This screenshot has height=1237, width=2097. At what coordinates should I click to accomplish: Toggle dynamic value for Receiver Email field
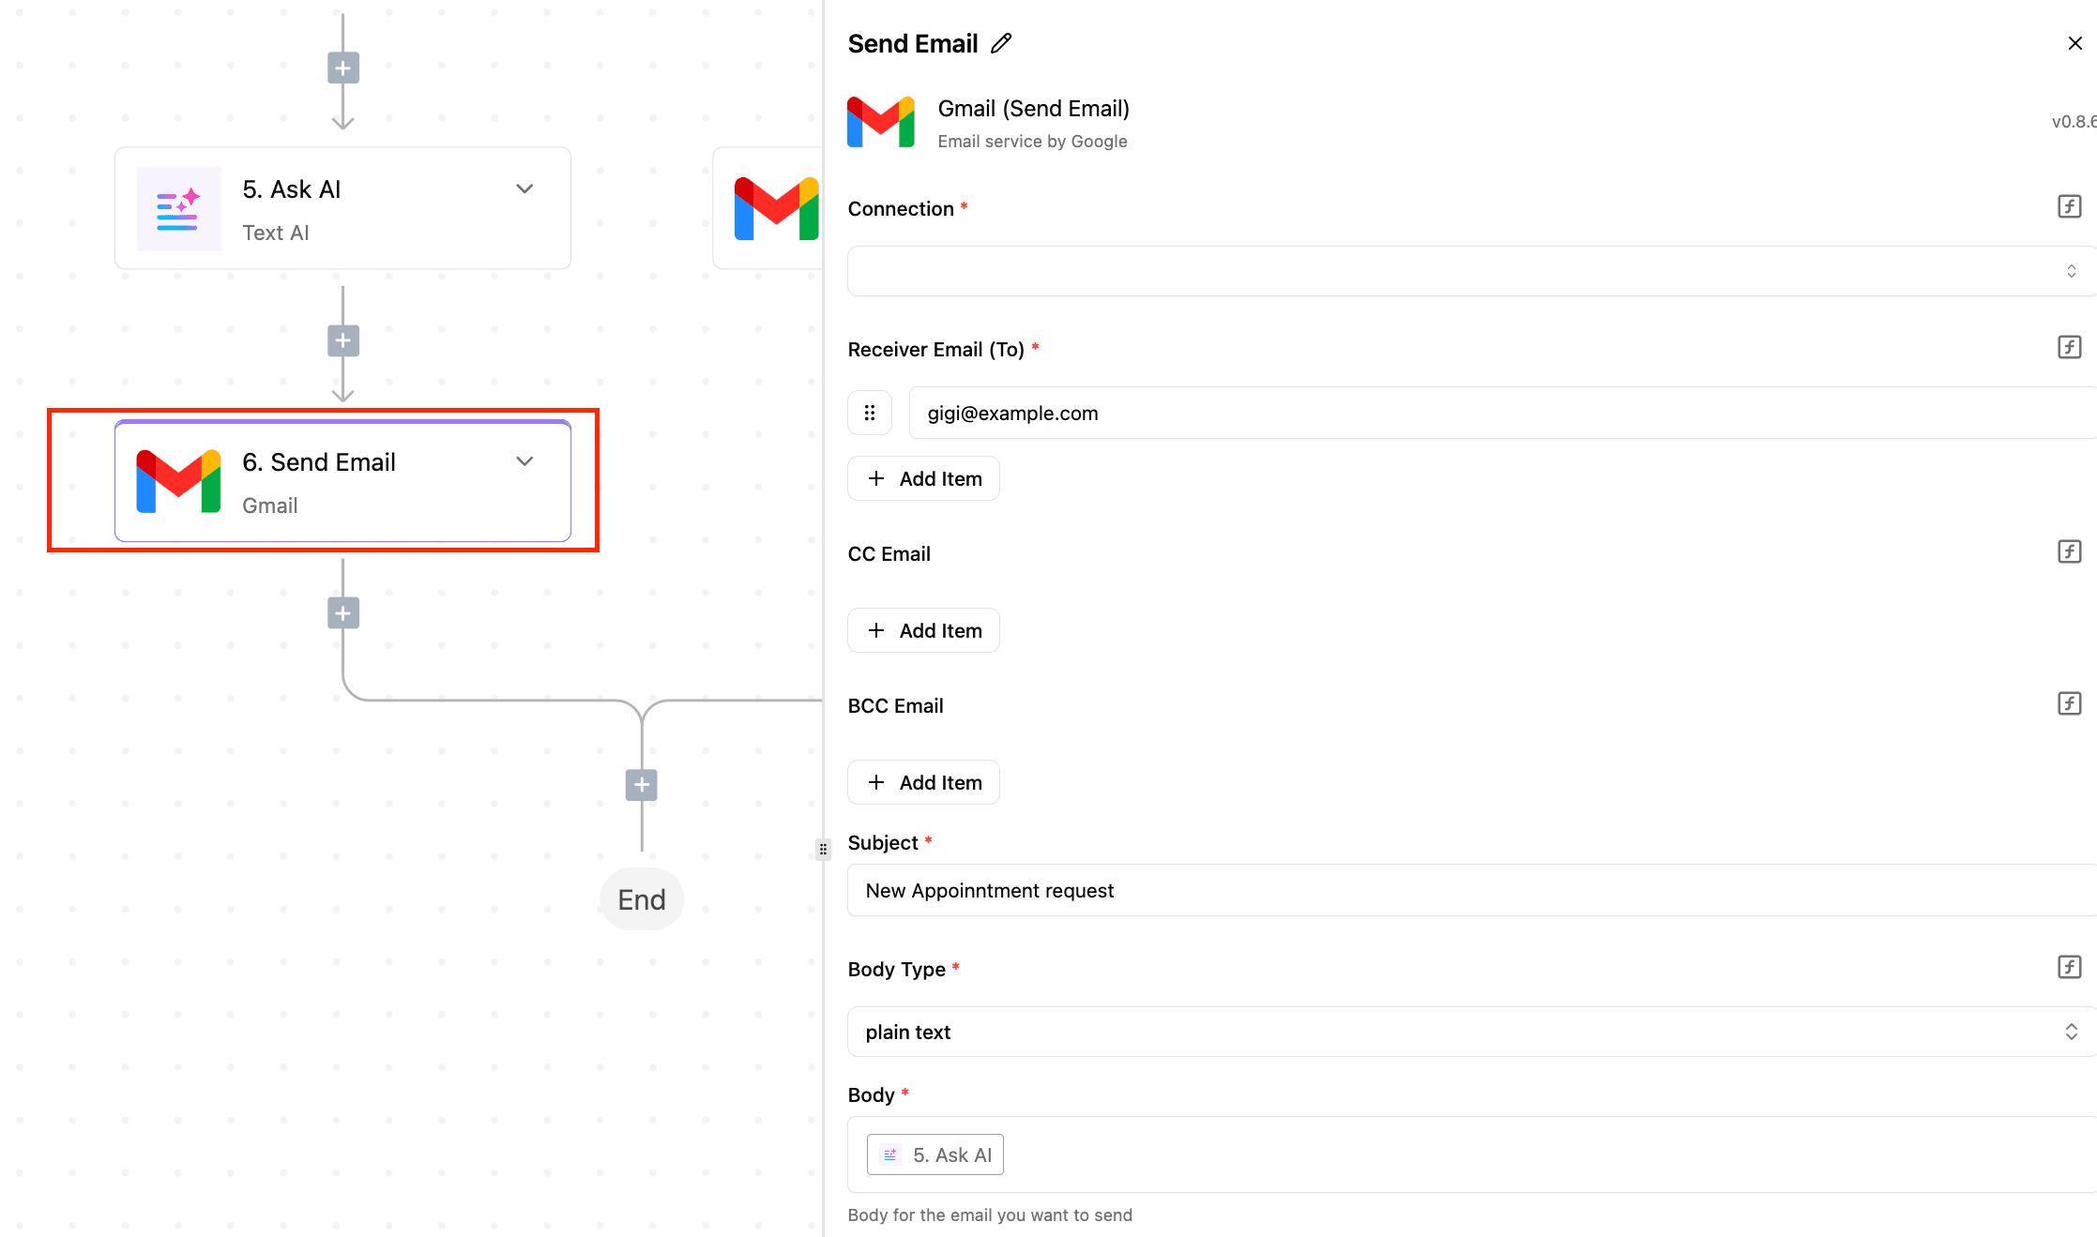click(x=2069, y=348)
